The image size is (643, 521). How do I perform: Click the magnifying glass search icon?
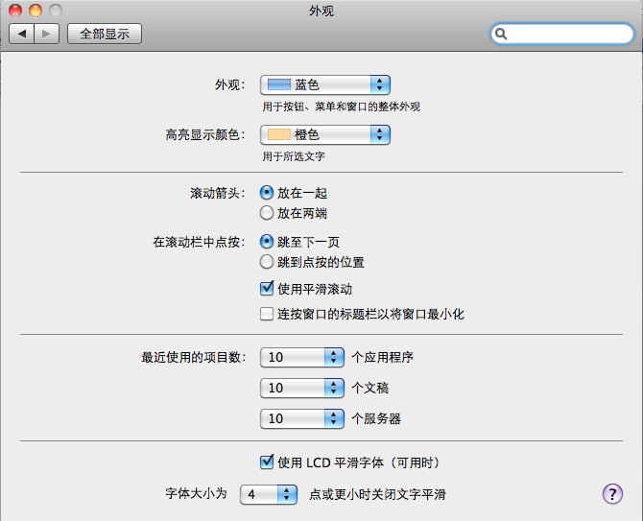[501, 34]
